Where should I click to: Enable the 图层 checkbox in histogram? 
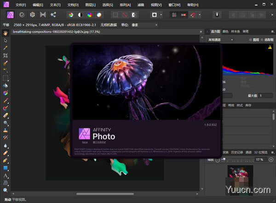[250, 40]
